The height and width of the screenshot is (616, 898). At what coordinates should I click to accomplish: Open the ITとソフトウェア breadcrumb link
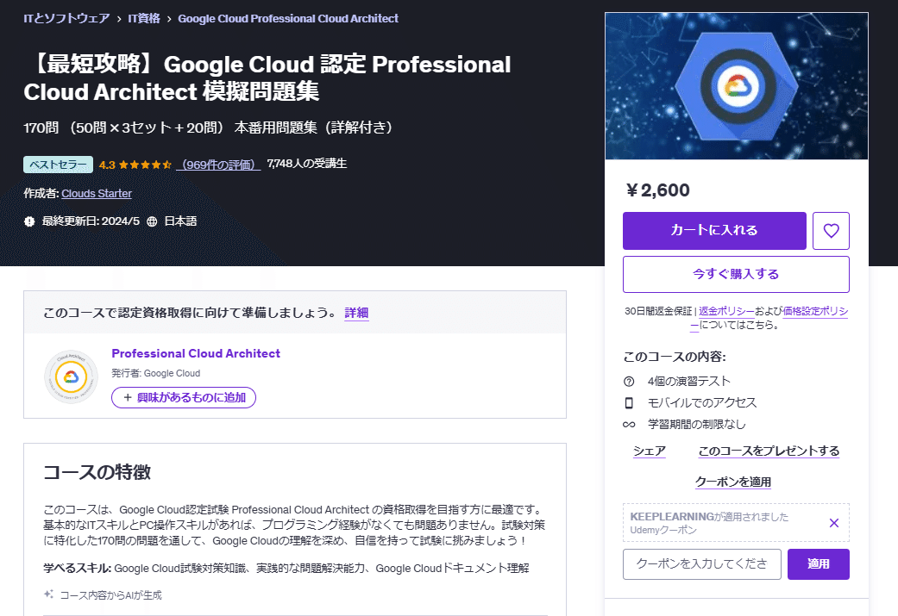point(66,18)
